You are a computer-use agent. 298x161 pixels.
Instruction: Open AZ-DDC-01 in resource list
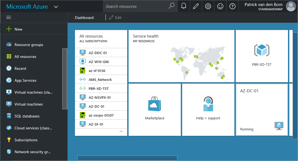[x=101, y=53]
